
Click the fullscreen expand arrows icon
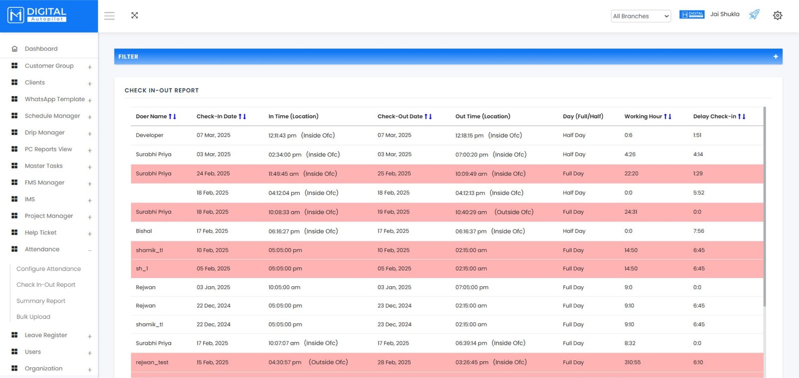point(134,15)
